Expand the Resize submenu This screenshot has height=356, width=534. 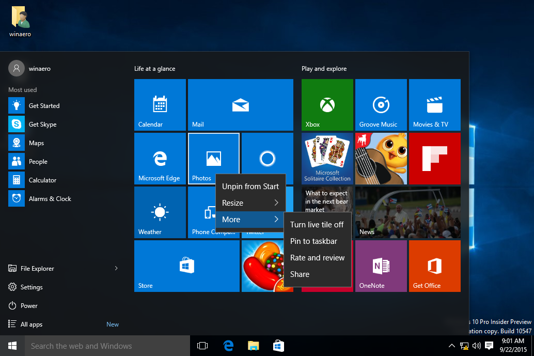(250, 203)
